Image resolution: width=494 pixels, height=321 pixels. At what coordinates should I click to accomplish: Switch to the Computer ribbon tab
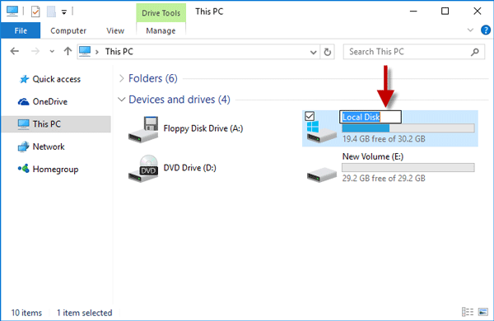pos(68,30)
